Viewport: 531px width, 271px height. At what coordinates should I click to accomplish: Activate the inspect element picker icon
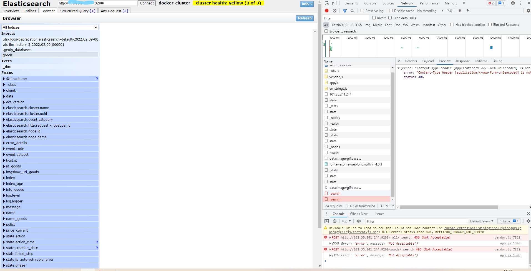(327, 3)
